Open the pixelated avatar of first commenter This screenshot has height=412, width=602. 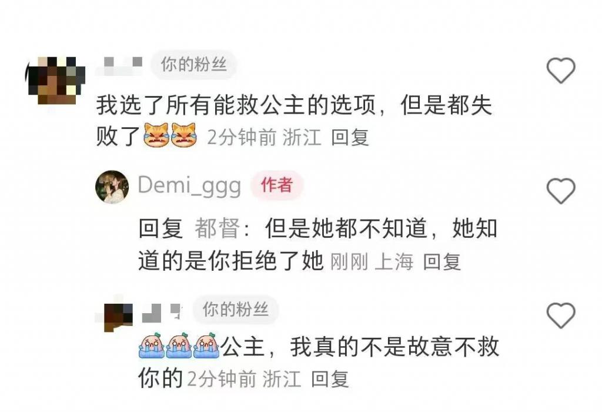click(x=55, y=80)
